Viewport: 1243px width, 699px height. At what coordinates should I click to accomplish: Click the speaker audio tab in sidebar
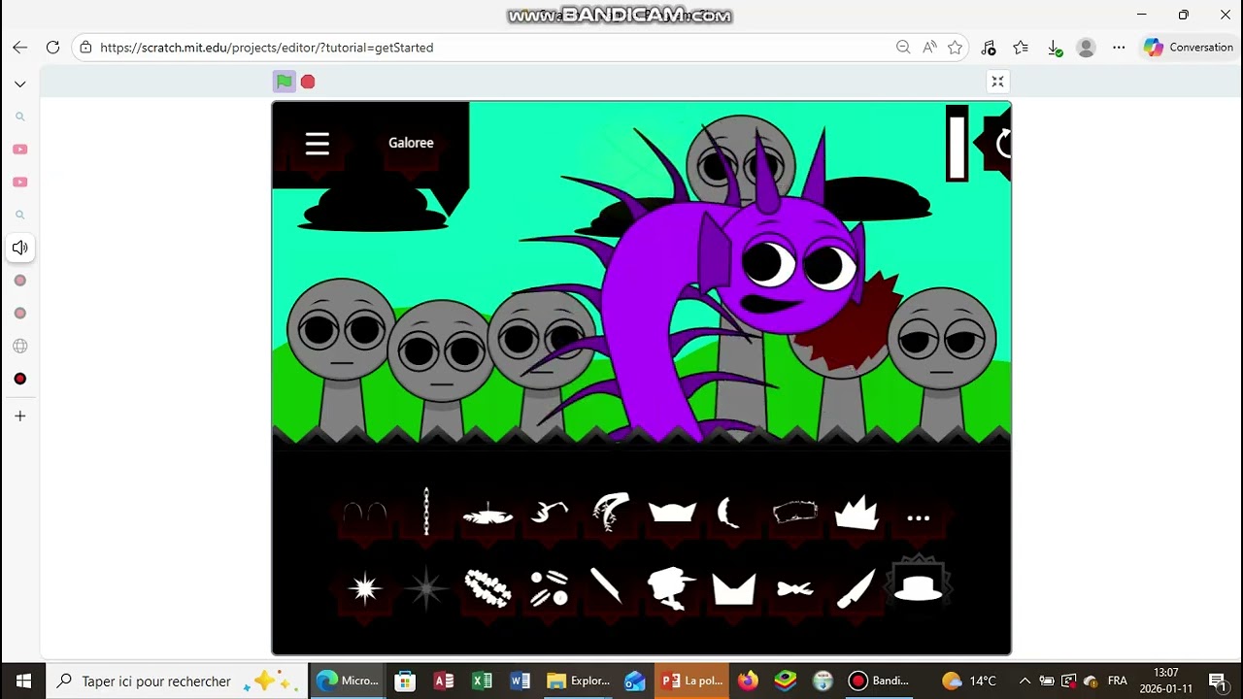(19, 248)
